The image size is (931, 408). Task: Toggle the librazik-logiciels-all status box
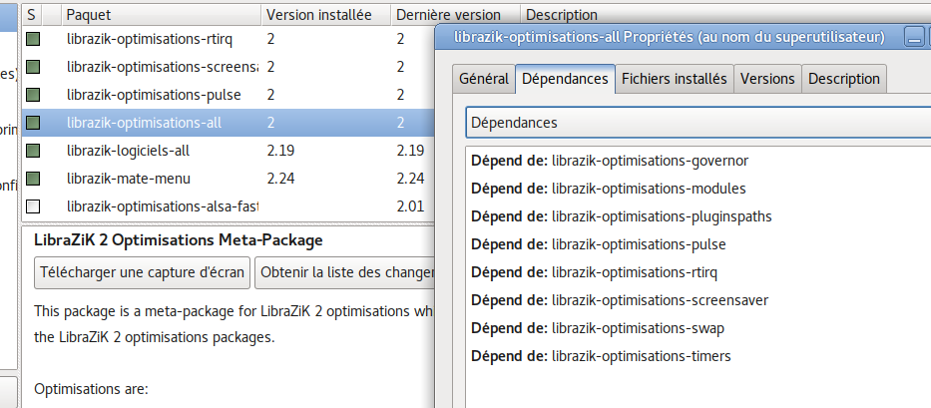33,151
